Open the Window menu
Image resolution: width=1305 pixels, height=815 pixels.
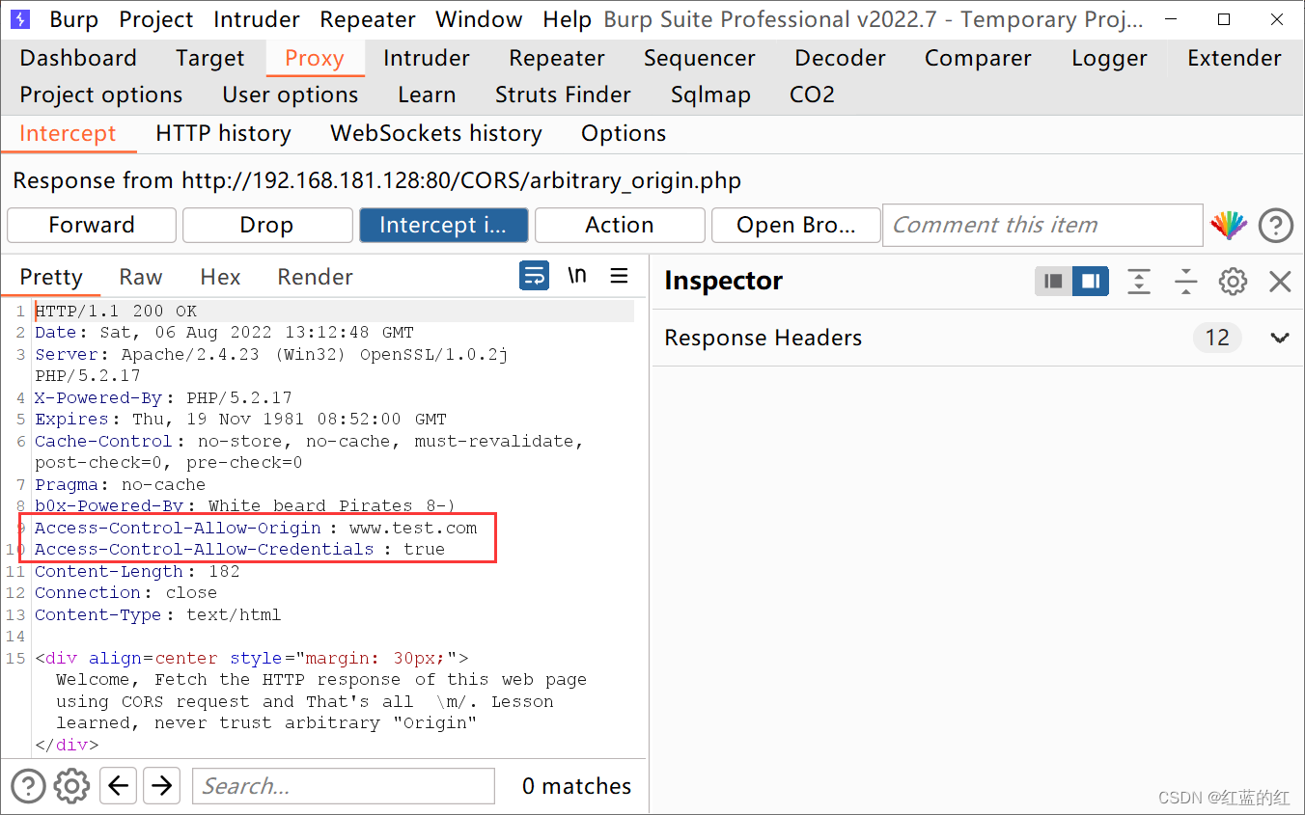point(479,19)
